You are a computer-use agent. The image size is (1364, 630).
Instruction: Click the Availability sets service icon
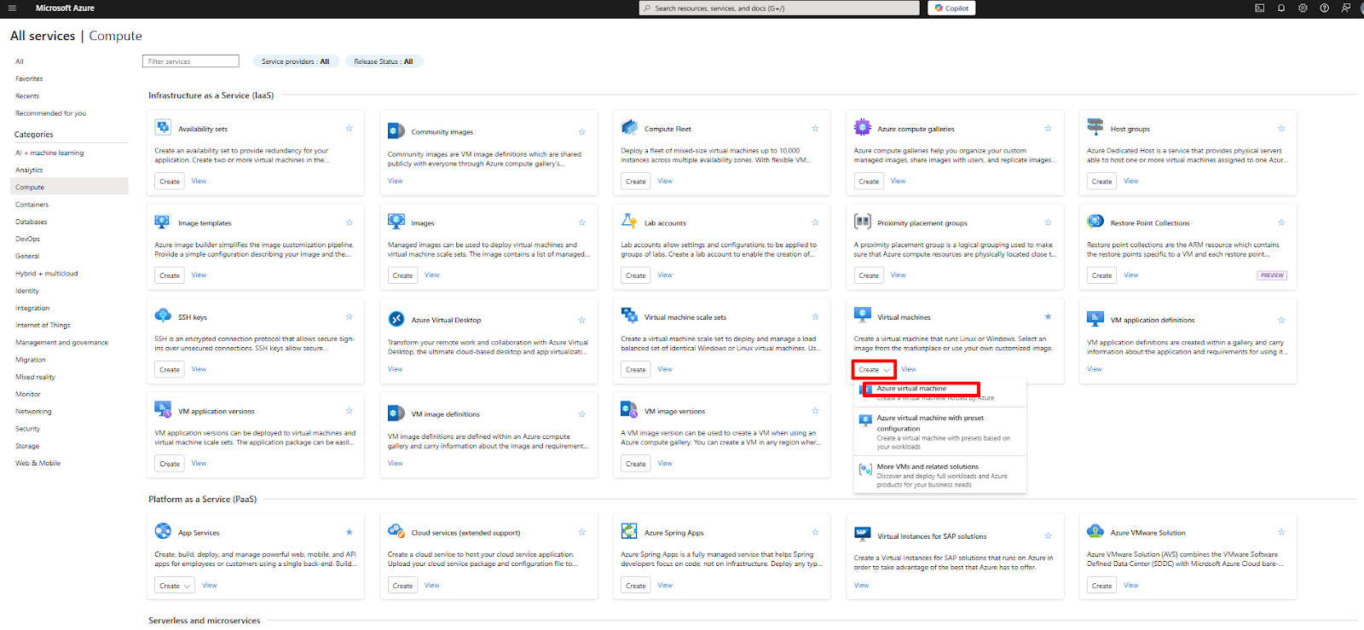[163, 128]
